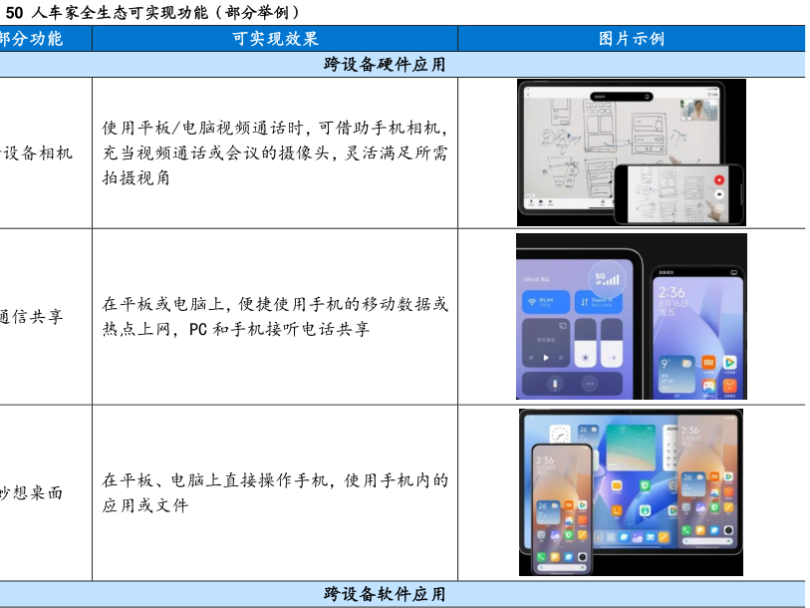Click the 可实现效果 column header
This screenshot has width=810, height=608.
[x=275, y=39]
